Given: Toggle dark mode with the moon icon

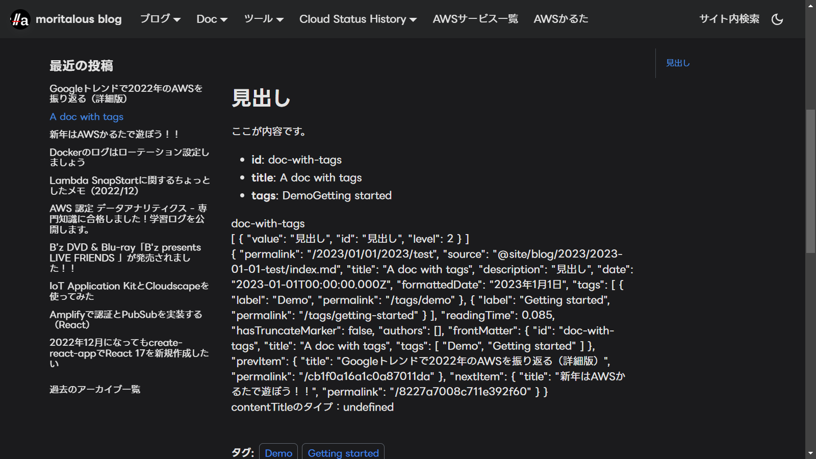Looking at the screenshot, I should click(777, 19).
